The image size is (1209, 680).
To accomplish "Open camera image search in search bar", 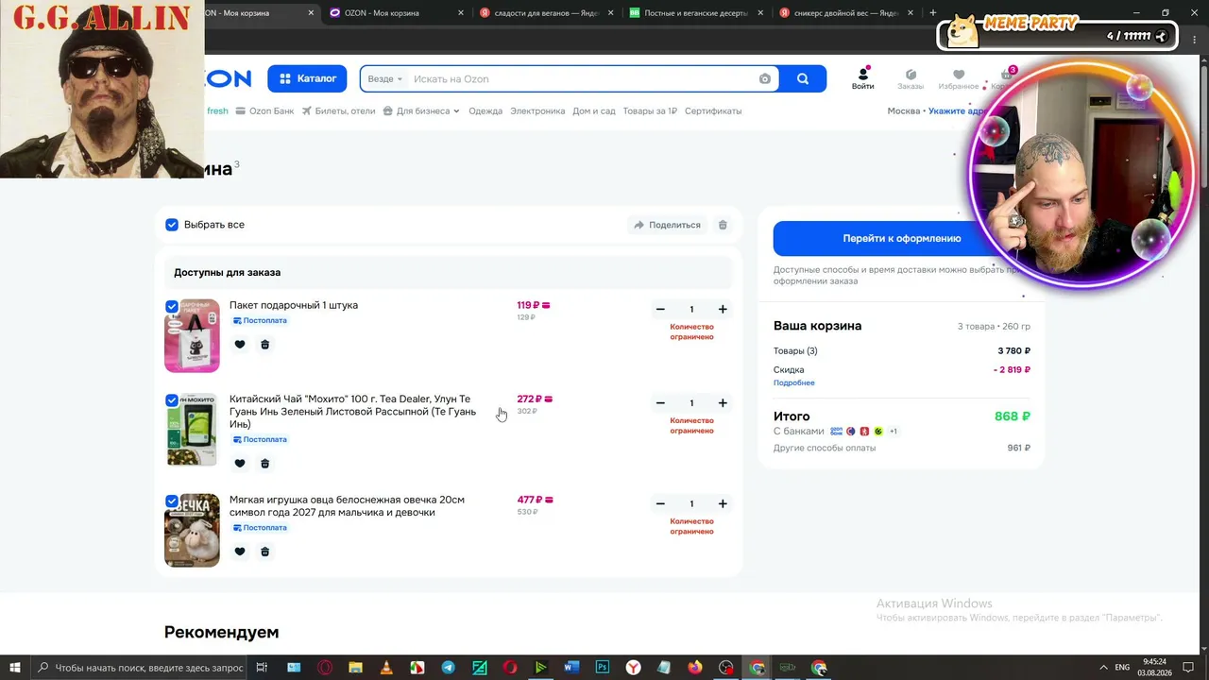I will (765, 79).
